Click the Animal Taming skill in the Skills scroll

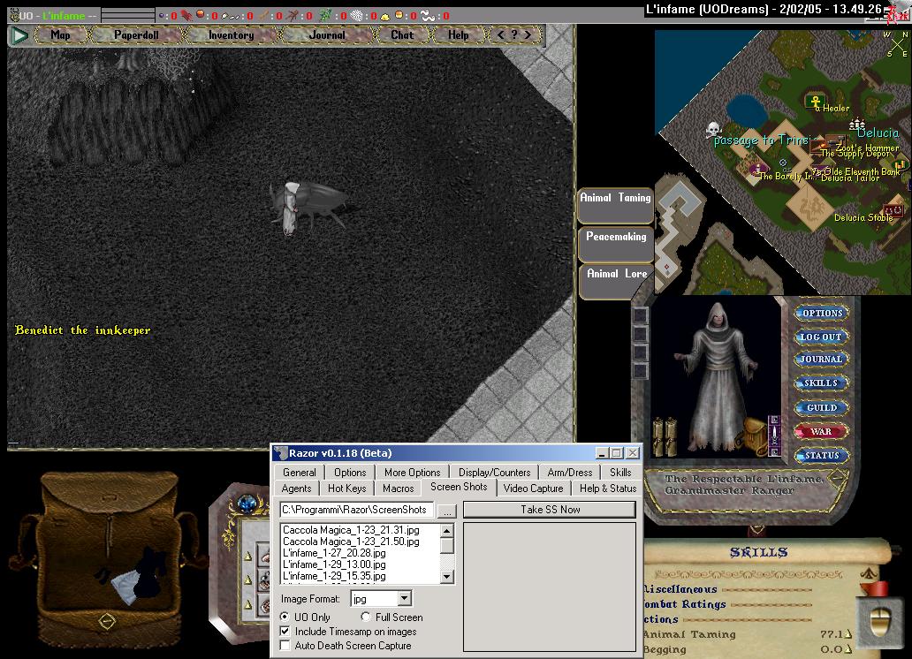[690, 634]
